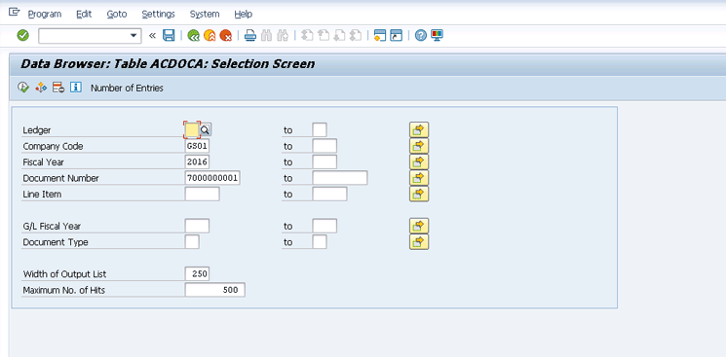The width and height of the screenshot is (726, 357).
Task: Open multiple selection for G/L Fiscal Year
Action: (419, 226)
